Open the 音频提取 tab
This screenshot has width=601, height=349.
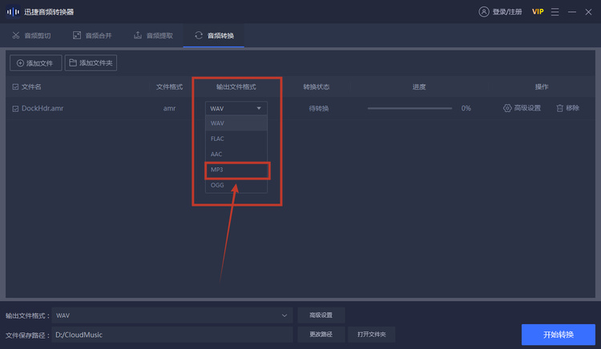(x=153, y=35)
